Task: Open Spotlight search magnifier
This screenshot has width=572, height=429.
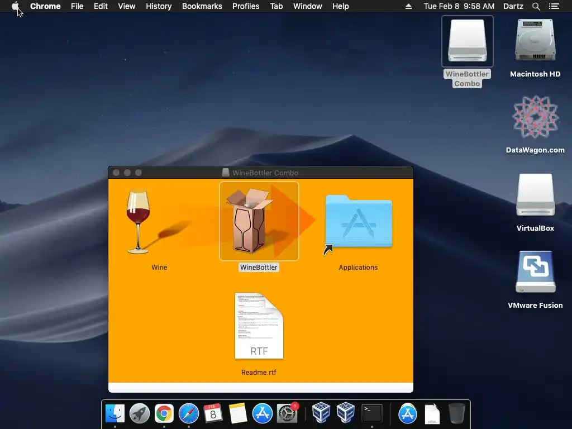Action: 536,6
